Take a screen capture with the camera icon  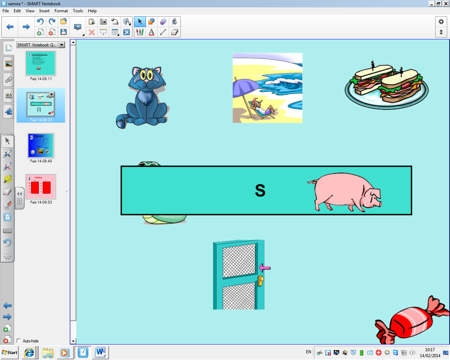(x=103, y=21)
